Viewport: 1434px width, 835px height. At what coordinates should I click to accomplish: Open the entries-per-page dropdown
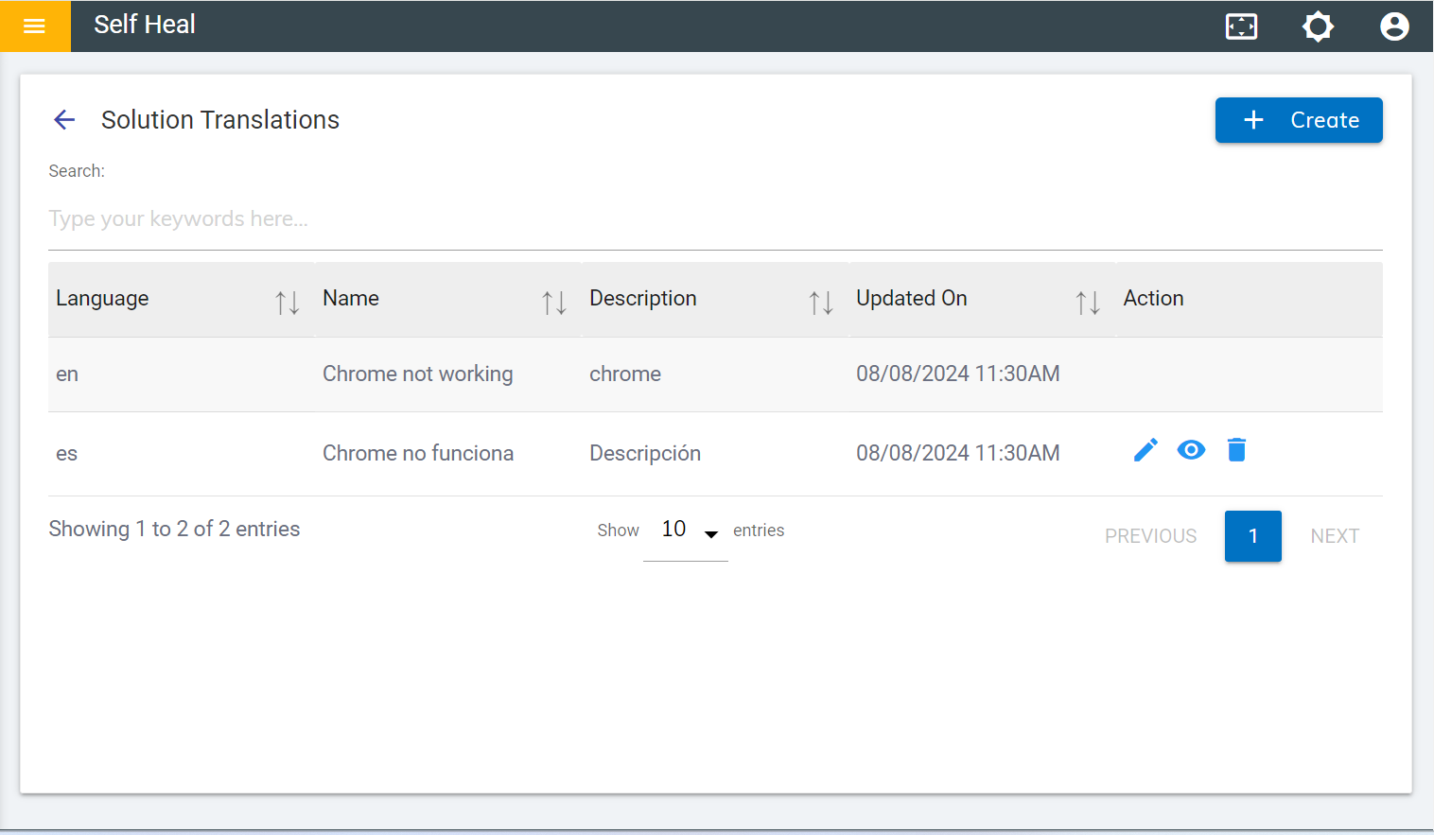pyautogui.click(x=686, y=531)
